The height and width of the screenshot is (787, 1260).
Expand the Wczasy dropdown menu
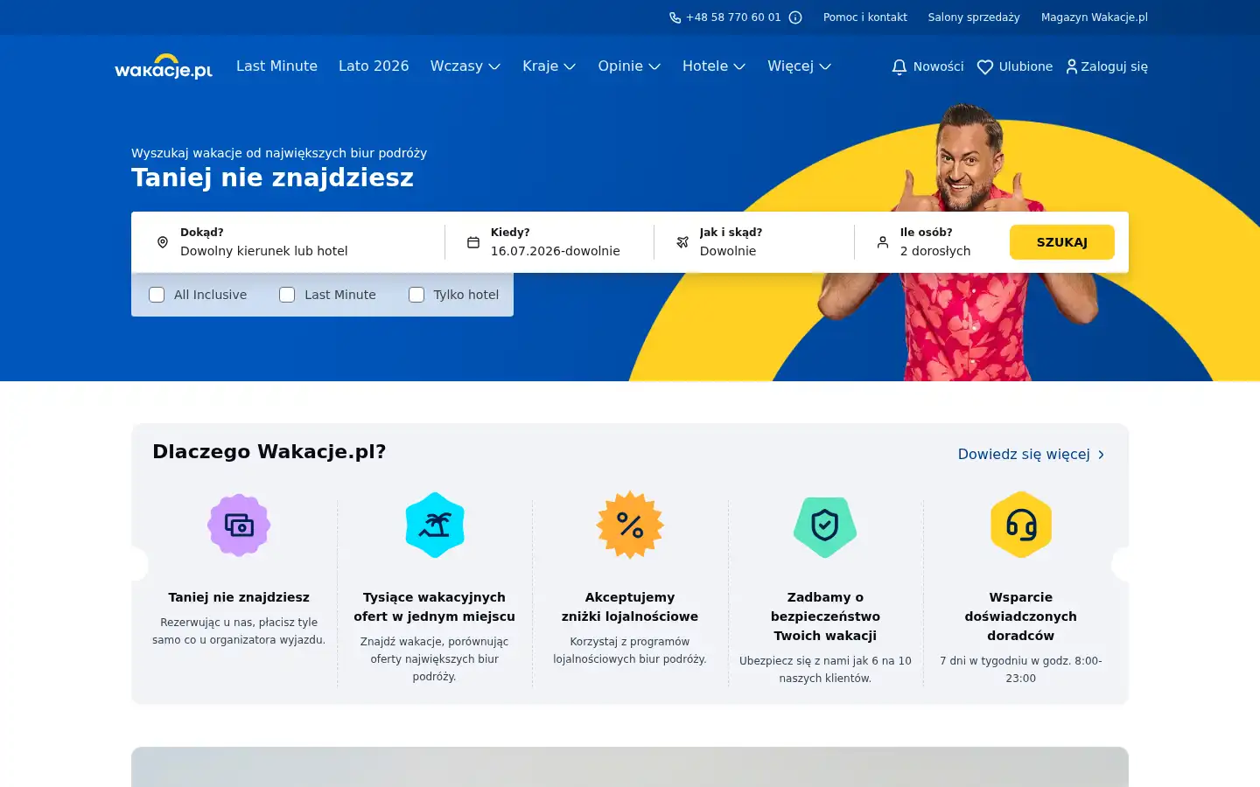(465, 66)
